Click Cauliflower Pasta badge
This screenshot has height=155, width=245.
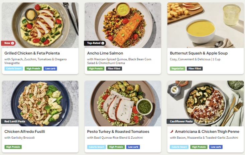(180, 121)
